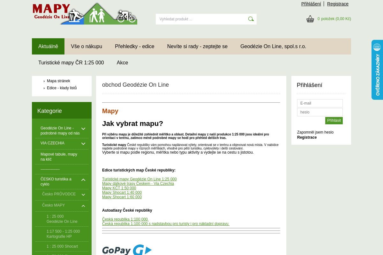
Task: Open Geodézie On Line, spol.s r.o. menu
Action: coord(273,46)
